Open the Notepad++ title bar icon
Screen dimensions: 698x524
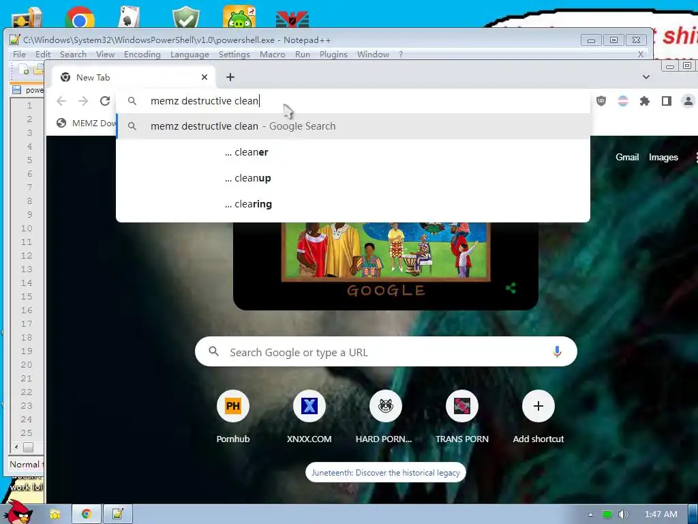pyautogui.click(x=15, y=40)
